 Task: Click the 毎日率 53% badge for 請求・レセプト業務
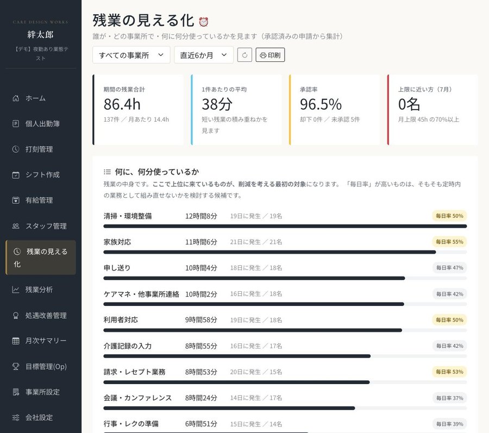coord(449,372)
